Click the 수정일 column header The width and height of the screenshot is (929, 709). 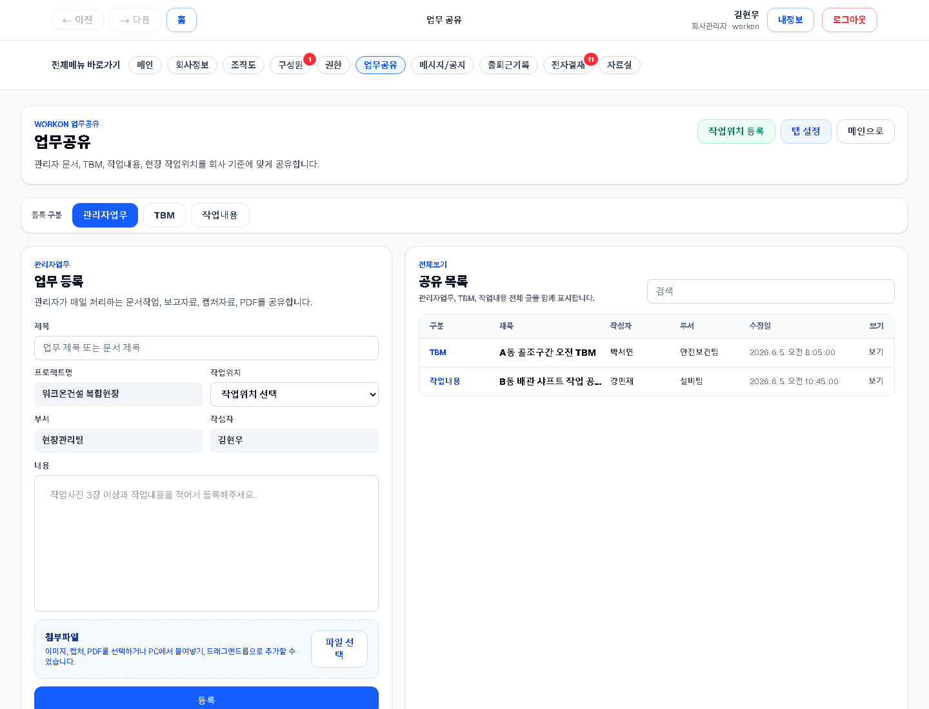[761, 326]
